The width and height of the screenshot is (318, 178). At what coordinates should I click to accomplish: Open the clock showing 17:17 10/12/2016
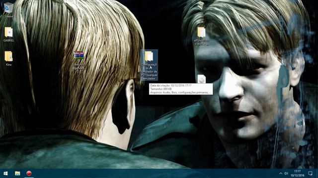(x=297, y=174)
